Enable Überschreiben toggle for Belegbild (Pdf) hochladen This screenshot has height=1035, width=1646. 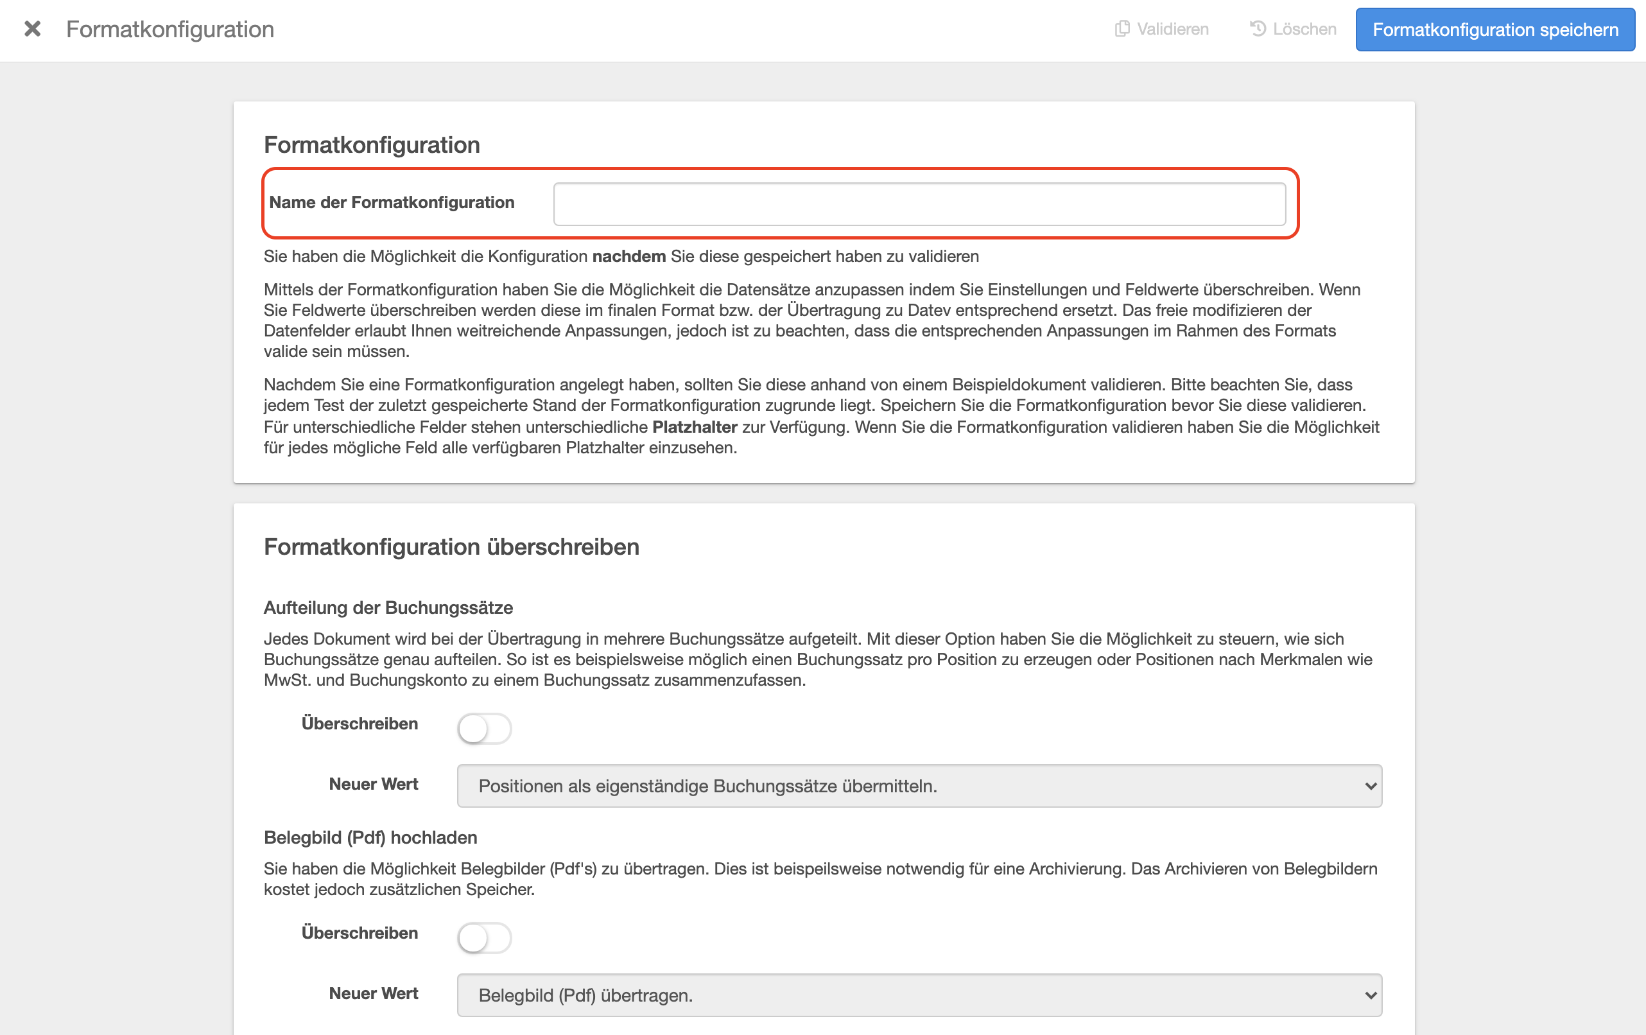(484, 937)
